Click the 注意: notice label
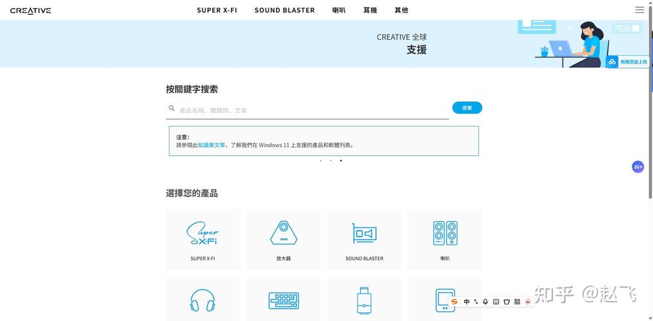The height and width of the screenshot is (321, 653). pyautogui.click(x=183, y=137)
